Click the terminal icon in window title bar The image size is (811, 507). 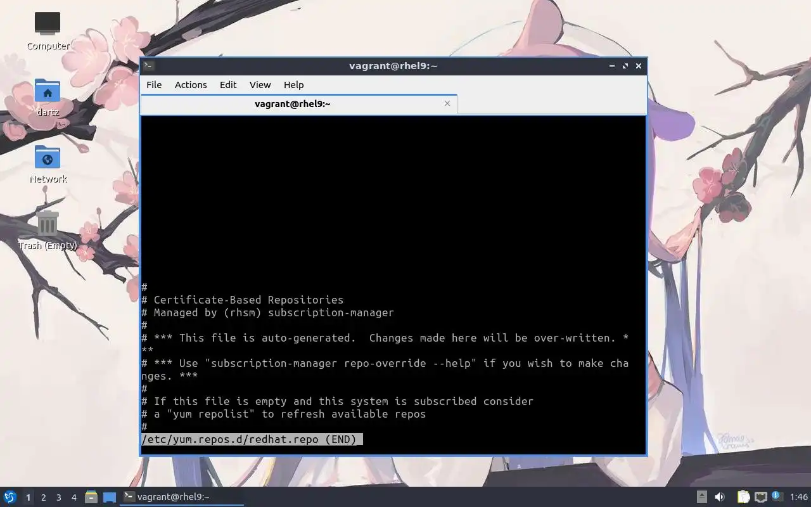[148, 65]
